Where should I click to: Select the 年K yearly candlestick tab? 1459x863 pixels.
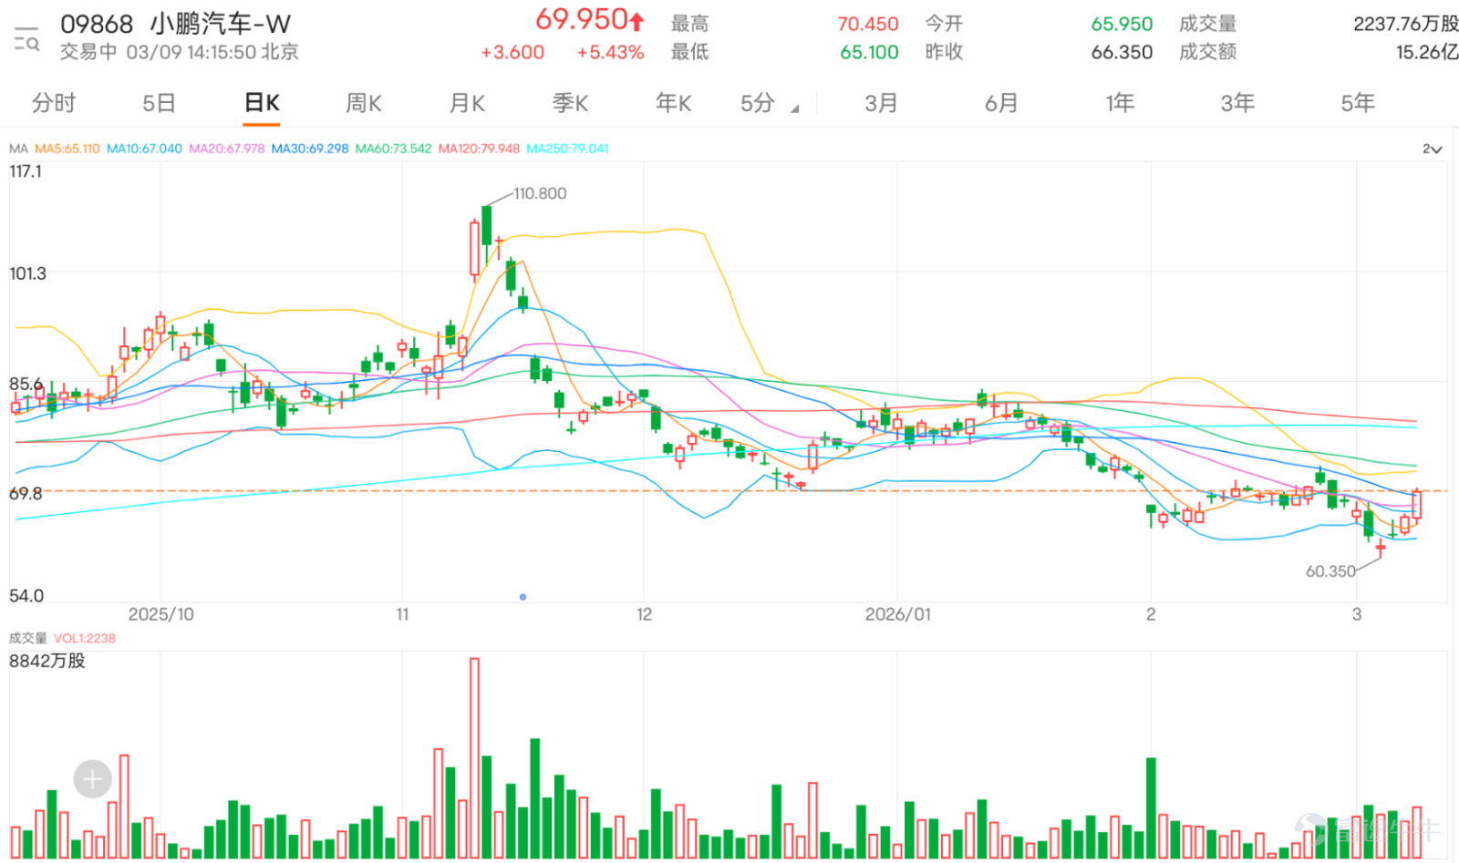[x=673, y=103]
